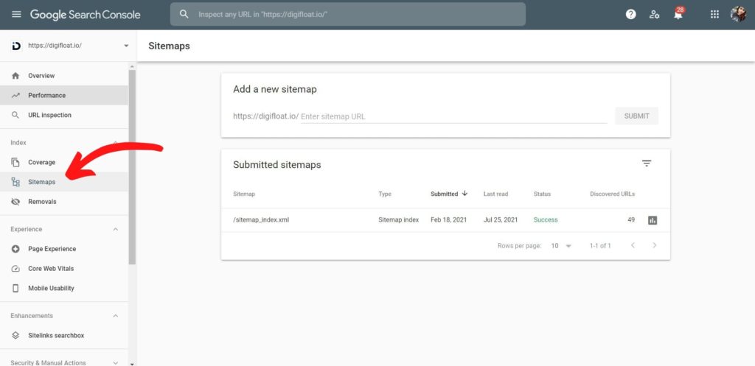
Task: Click the sidebar scroll-down arrow
Action: (132, 364)
